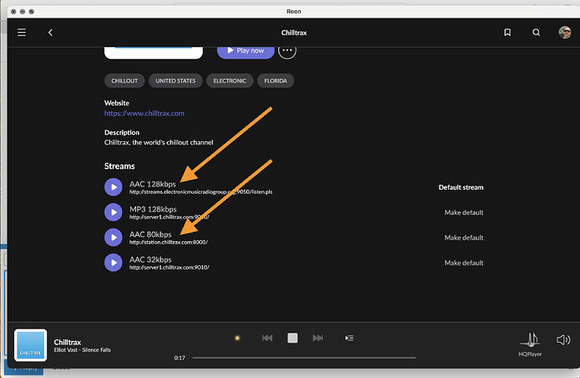The height and width of the screenshot is (378, 580).
Task: Open the play queue icon
Action: pyautogui.click(x=349, y=338)
